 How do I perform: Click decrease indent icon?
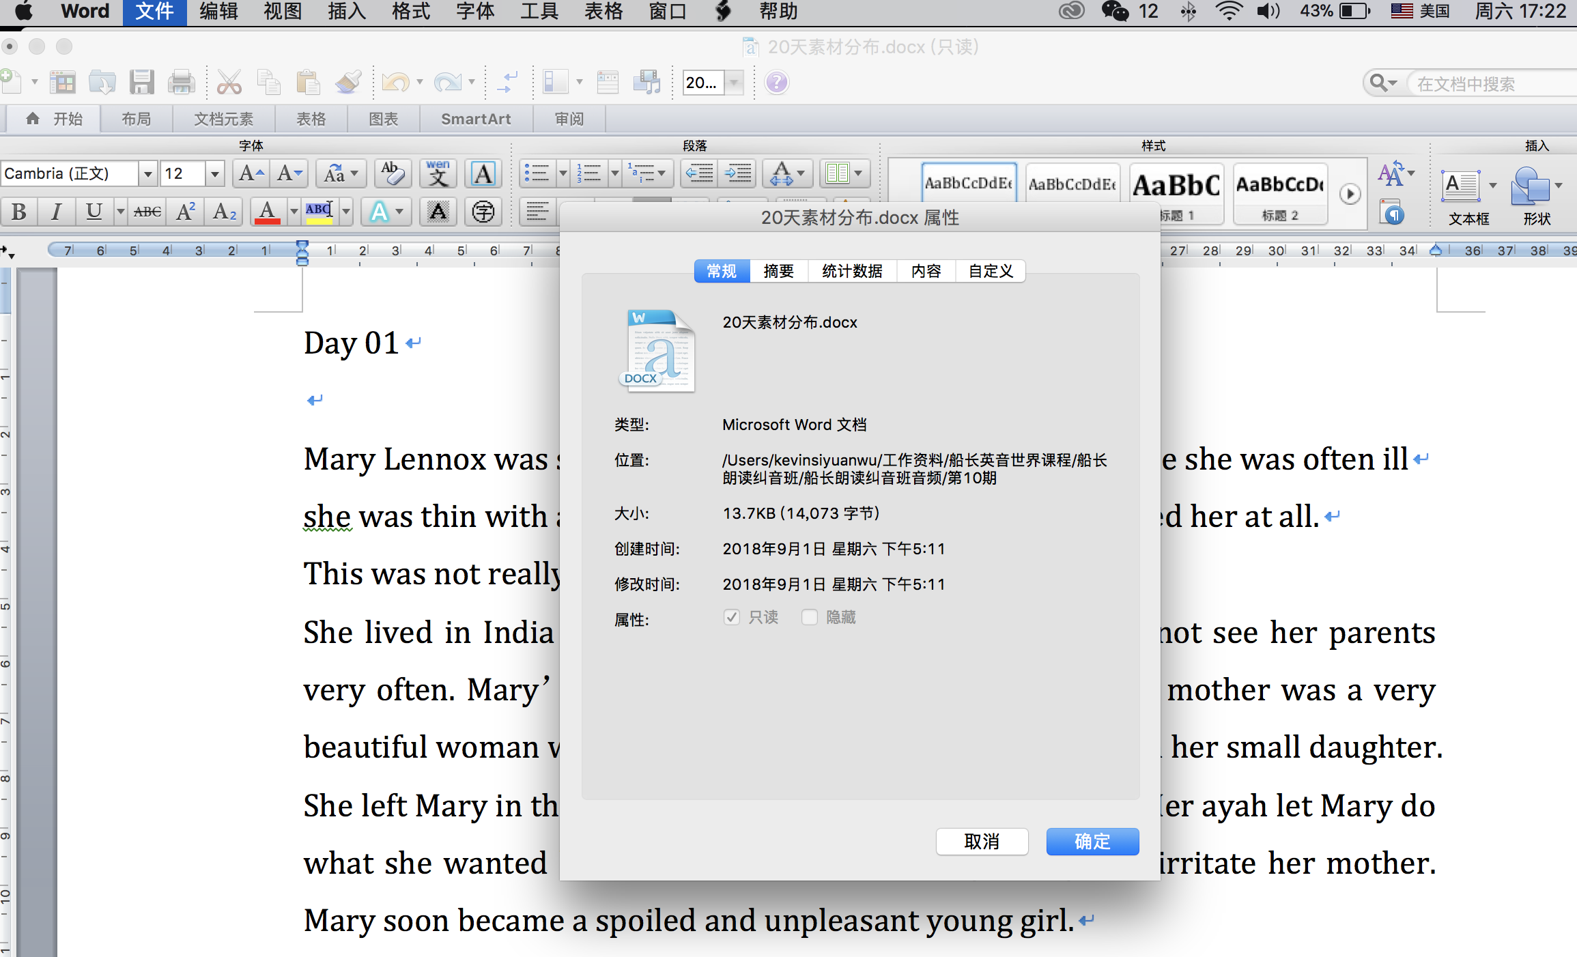[700, 173]
